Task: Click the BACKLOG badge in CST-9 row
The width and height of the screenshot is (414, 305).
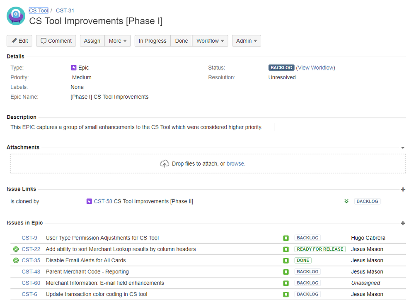Action: (307, 238)
